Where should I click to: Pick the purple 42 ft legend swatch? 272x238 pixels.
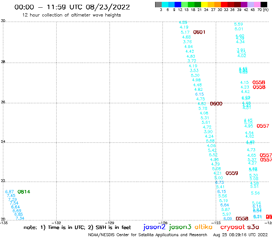point(244,4)
